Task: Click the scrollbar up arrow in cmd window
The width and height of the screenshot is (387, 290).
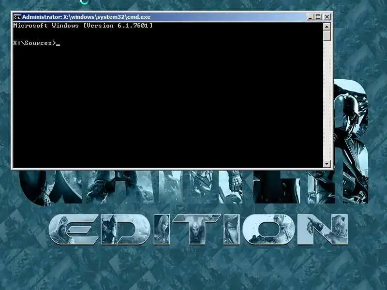Action: (x=327, y=26)
